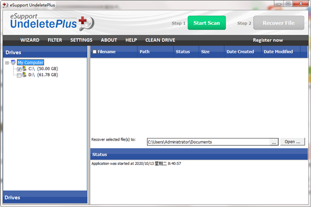Click the 'Application was started at' status line
311x207 pixels.
point(136,163)
